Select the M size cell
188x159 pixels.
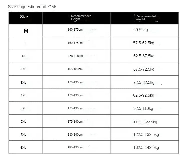tap(26, 31)
